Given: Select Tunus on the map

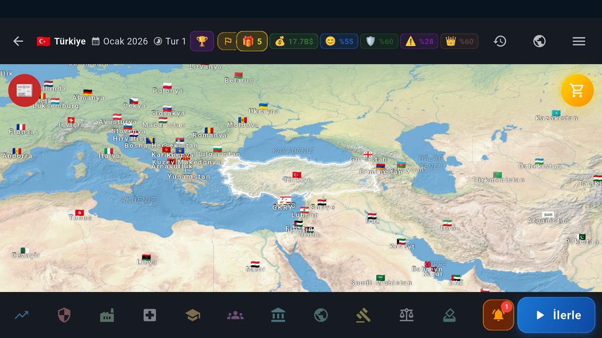Looking at the screenshot, I should [x=80, y=215].
